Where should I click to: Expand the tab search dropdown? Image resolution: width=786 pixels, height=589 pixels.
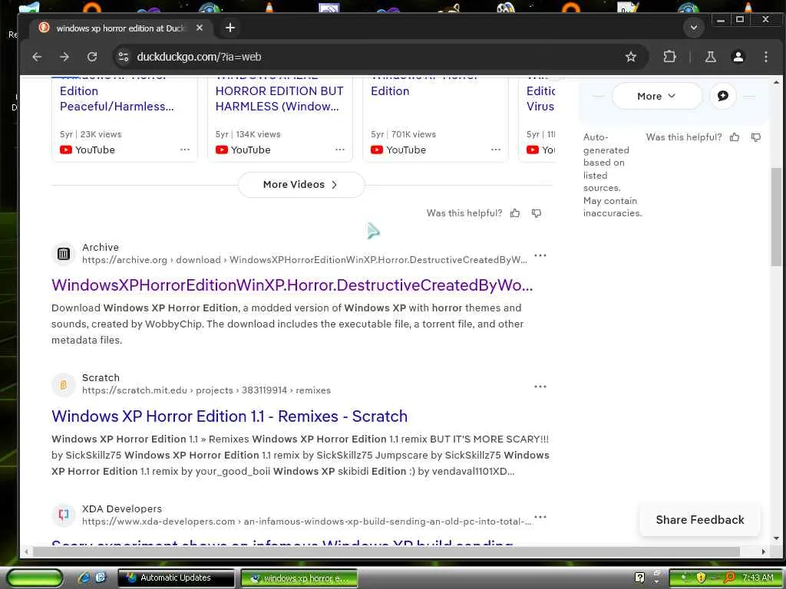[694, 27]
